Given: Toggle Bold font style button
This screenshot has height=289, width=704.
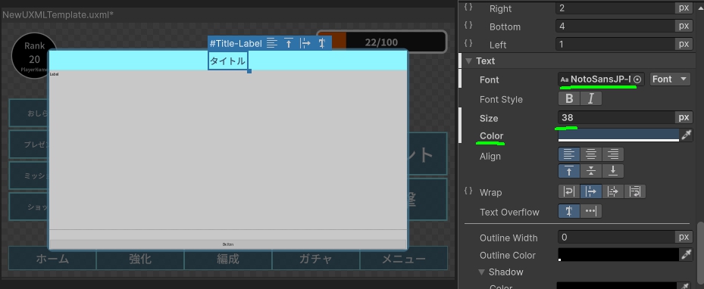Looking at the screenshot, I should tap(569, 98).
